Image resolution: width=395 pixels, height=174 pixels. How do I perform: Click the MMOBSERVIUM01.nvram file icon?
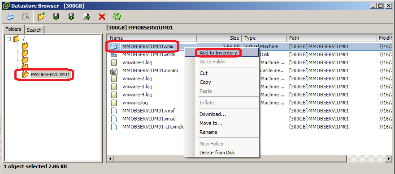(x=114, y=70)
